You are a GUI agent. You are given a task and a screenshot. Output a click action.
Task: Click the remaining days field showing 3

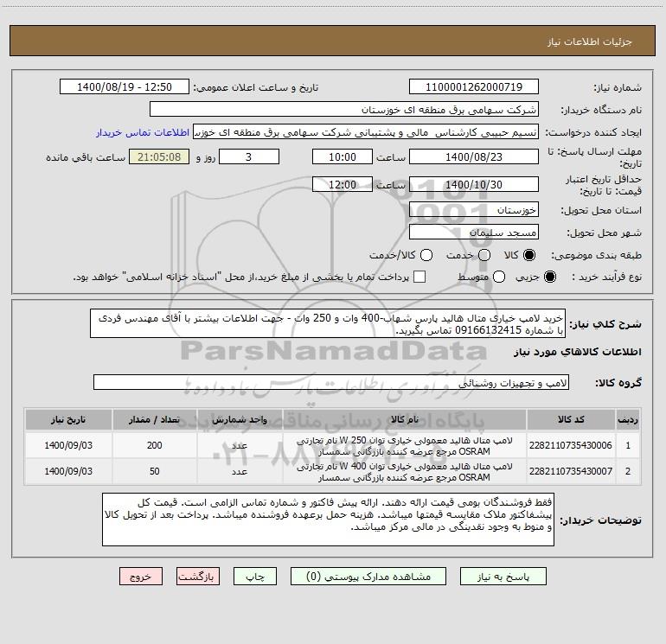pyautogui.click(x=249, y=156)
